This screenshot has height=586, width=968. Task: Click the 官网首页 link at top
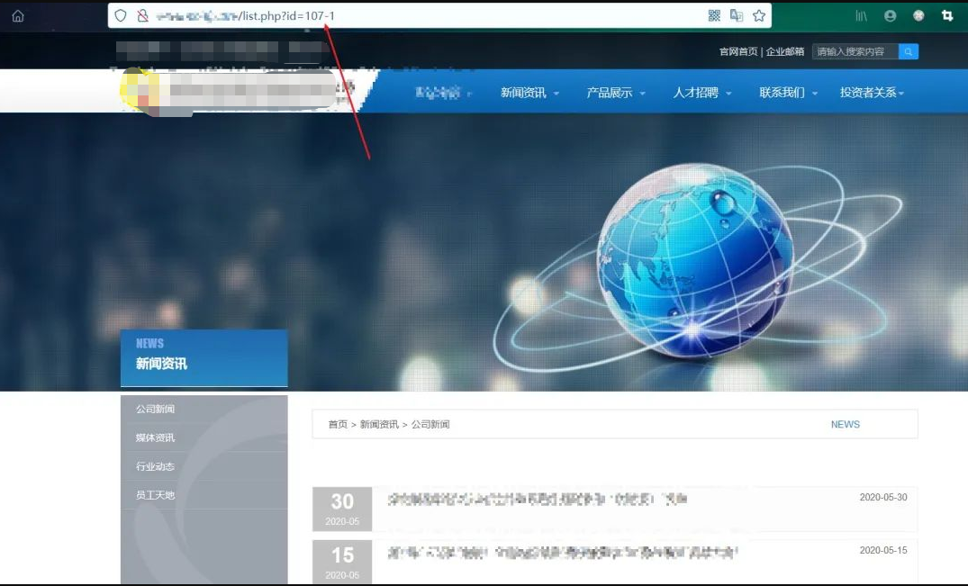737,52
